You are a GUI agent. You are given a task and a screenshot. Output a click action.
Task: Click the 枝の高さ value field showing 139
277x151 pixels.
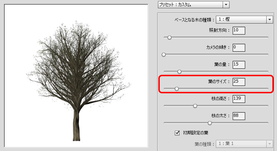239,99
